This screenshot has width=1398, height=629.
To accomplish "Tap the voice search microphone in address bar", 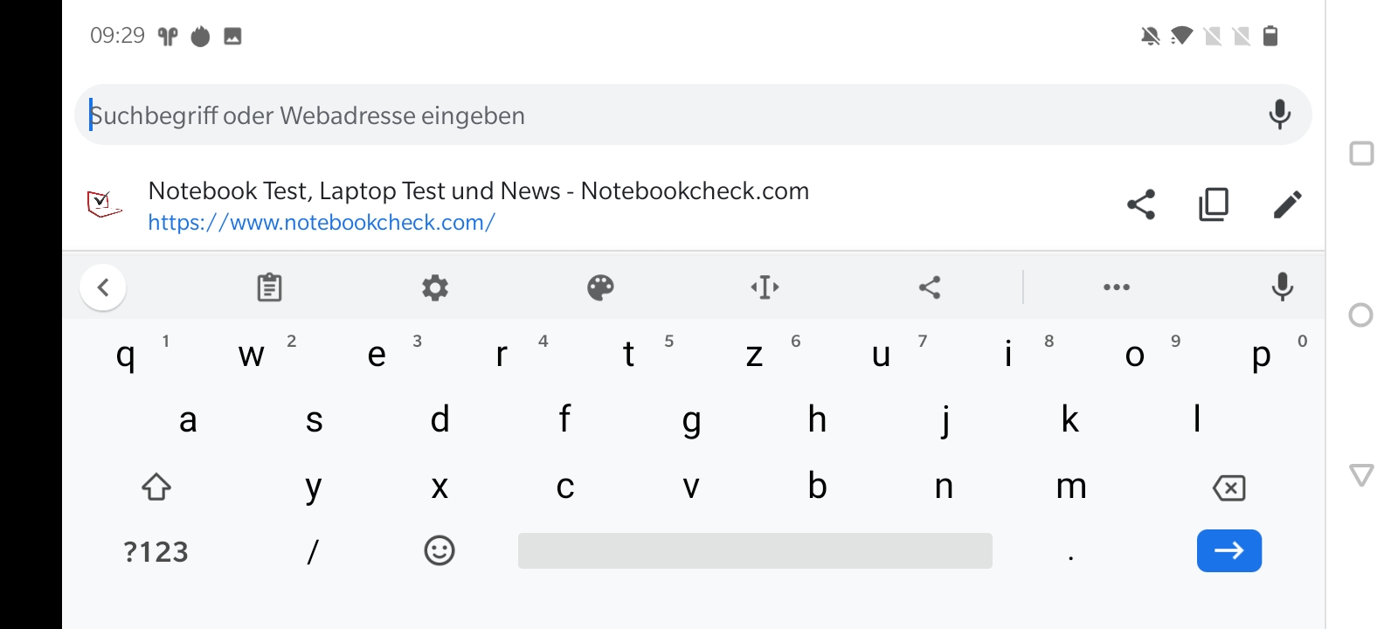I will tap(1279, 114).
